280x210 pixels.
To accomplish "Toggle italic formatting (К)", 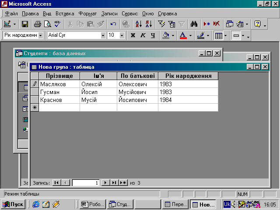I will tap(143, 35).
